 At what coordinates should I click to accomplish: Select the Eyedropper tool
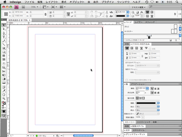(4, 91)
